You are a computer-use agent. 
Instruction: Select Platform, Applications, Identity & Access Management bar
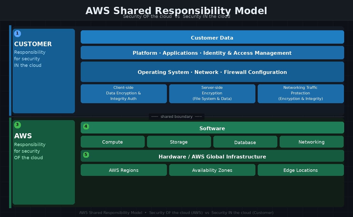pos(212,53)
